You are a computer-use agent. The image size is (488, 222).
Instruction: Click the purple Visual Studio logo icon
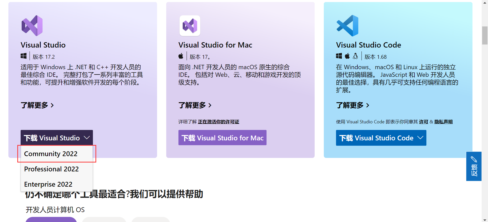32,26
